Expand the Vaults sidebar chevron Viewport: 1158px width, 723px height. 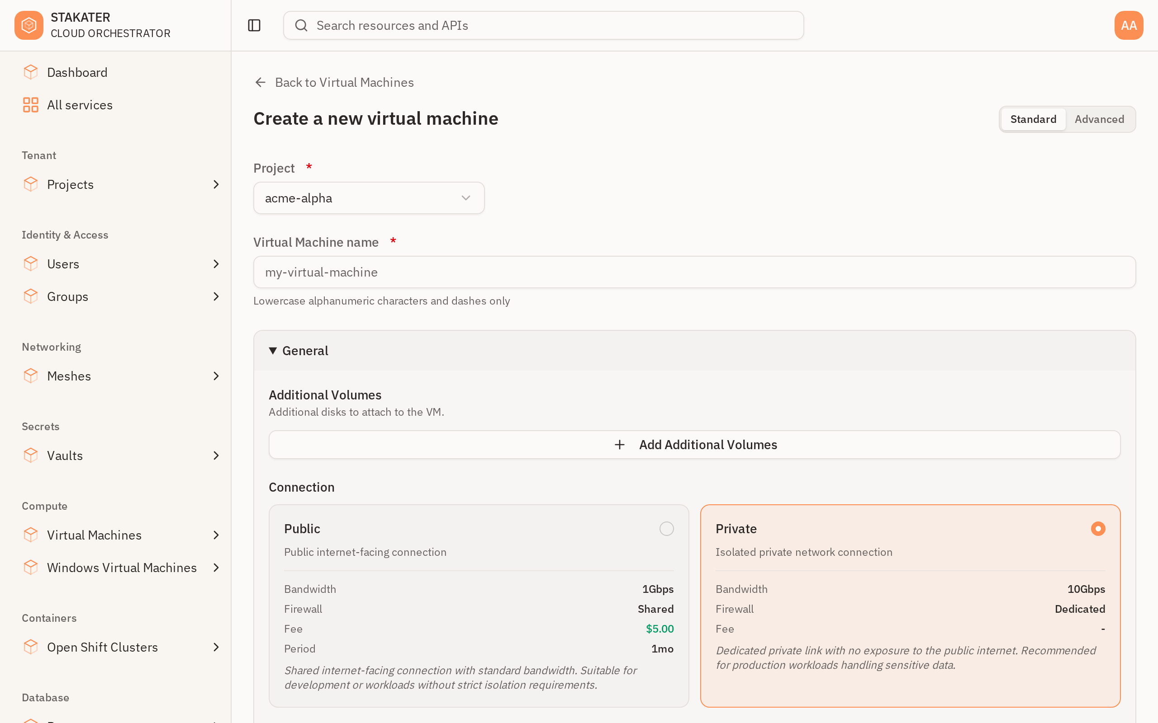tap(216, 455)
